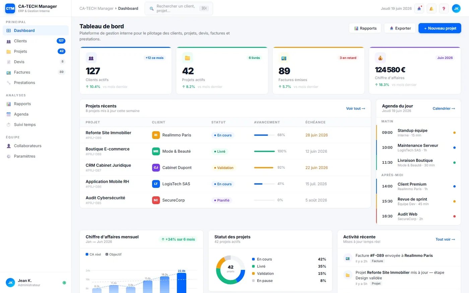Click the Audit Web red dot
Image resolution: width=469 pixels, height=293 pixels.
point(454,216)
